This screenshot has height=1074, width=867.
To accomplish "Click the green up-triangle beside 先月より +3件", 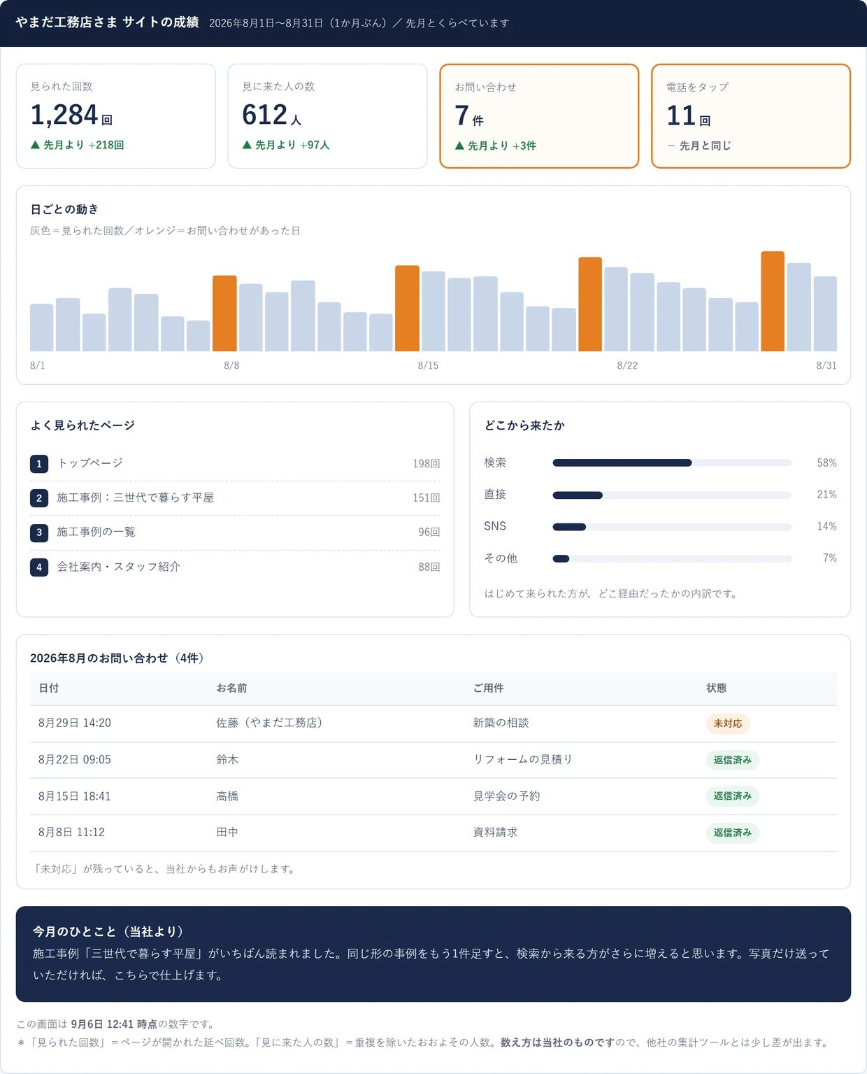I will 459,146.
